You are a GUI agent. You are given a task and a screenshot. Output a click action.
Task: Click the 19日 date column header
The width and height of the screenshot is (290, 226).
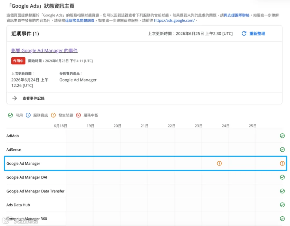(91, 126)
